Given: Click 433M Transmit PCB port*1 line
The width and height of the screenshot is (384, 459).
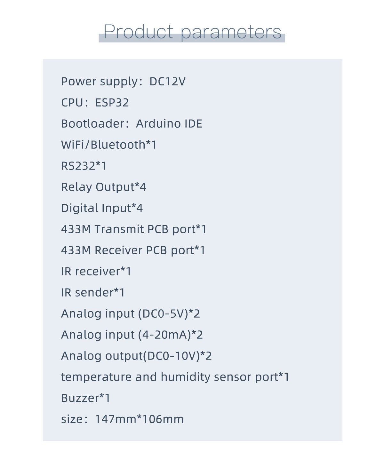Looking at the screenshot, I should point(134,229).
